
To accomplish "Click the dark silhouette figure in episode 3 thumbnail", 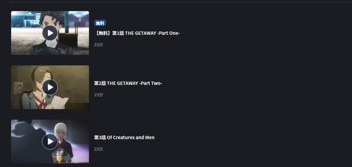I will [x=26, y=142].
